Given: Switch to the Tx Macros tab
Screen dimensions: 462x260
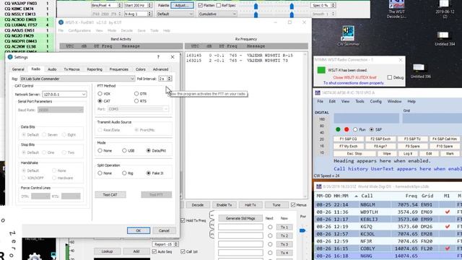Looking at the screenshot, I should point(72,69).
